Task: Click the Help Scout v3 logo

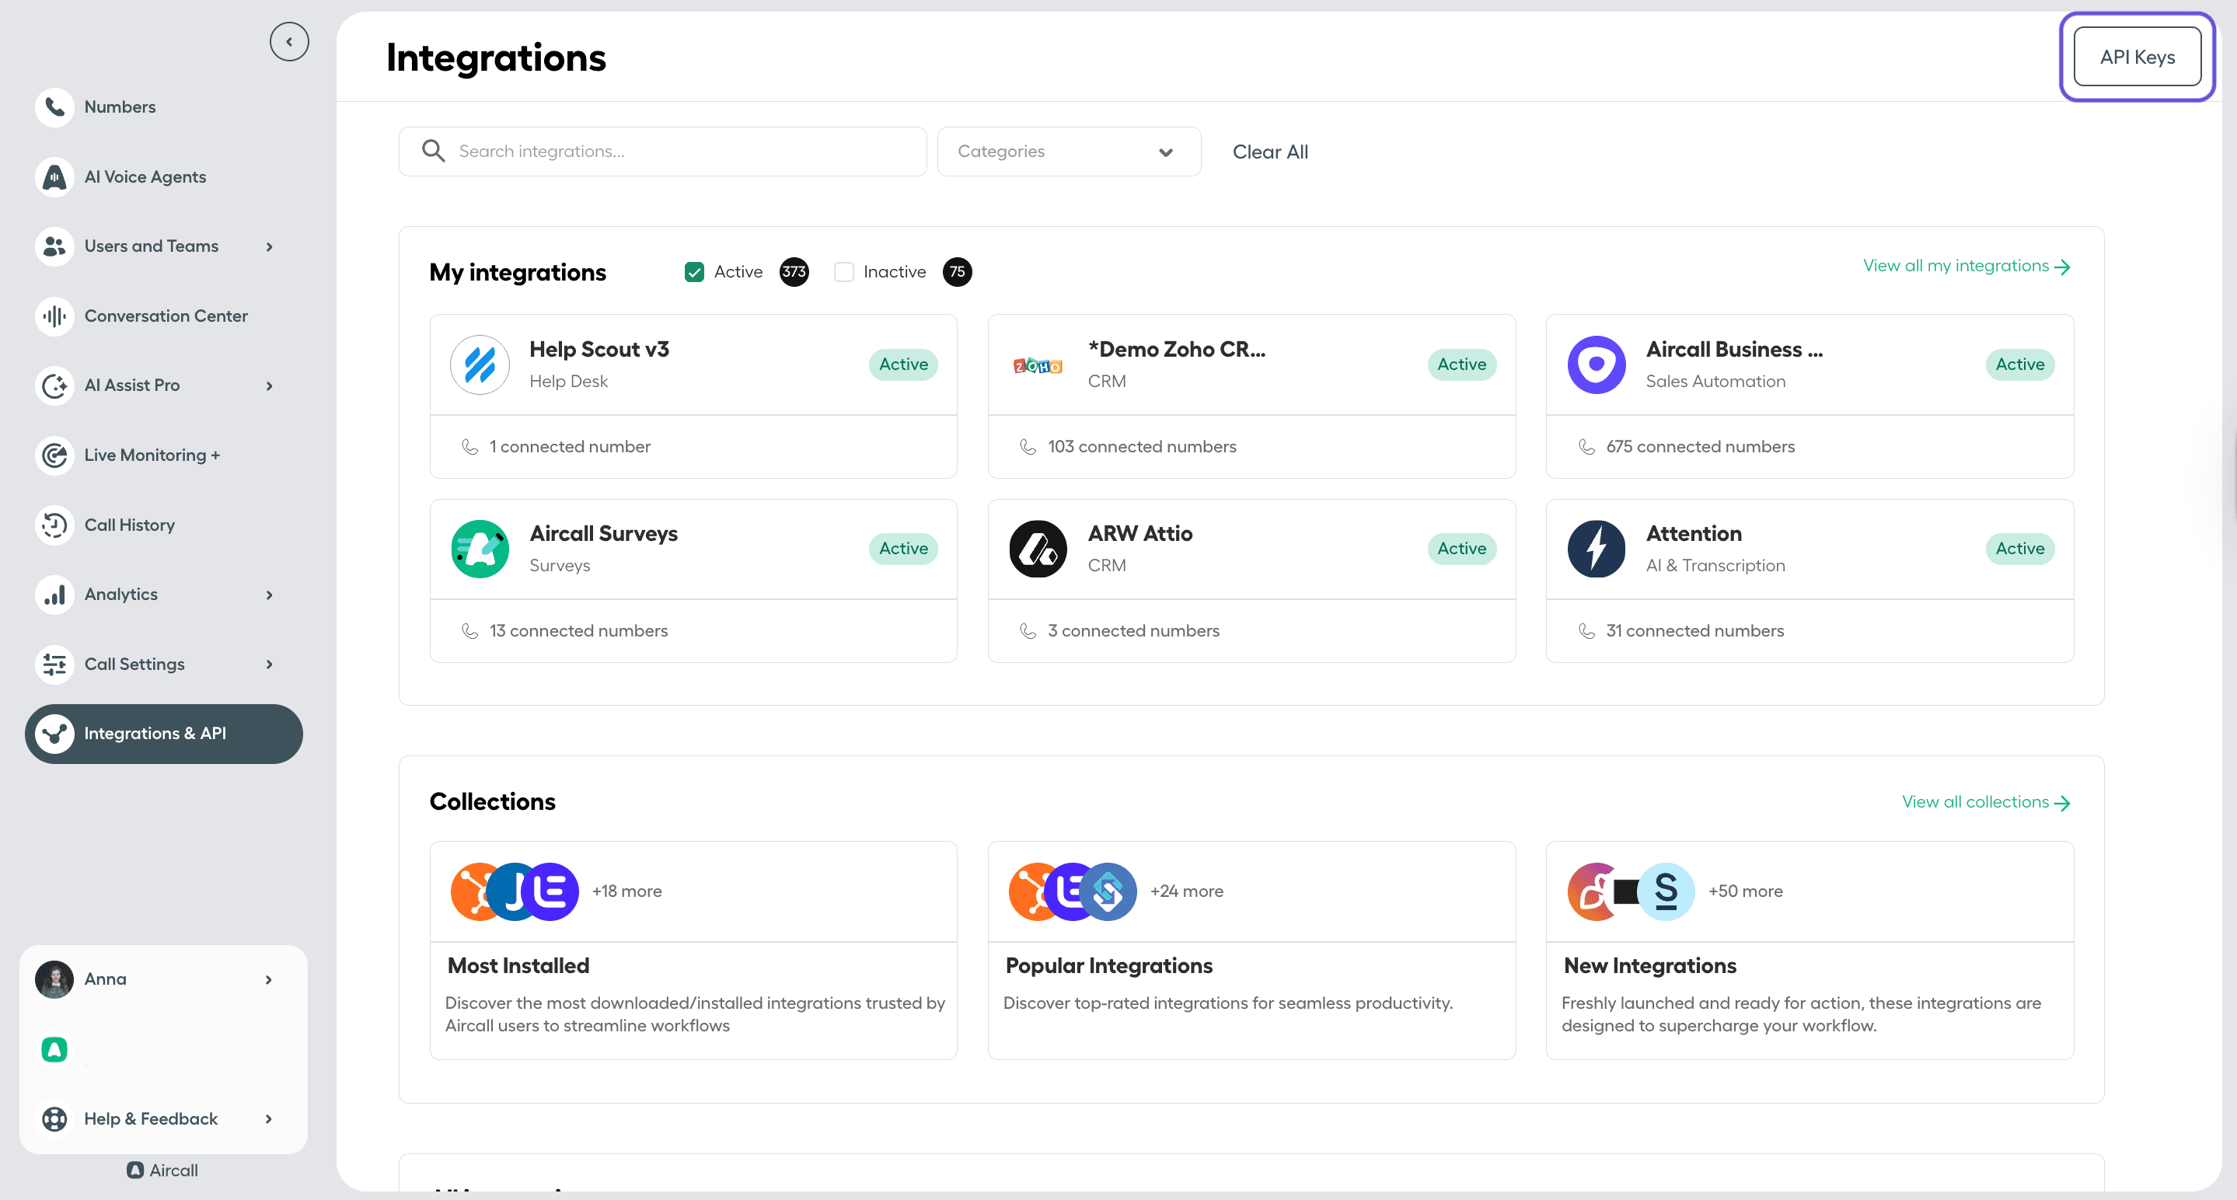Action: 480,365
